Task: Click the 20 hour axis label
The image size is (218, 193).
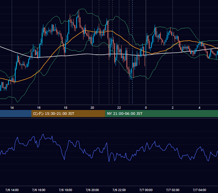Action: (x=92, y=108)
